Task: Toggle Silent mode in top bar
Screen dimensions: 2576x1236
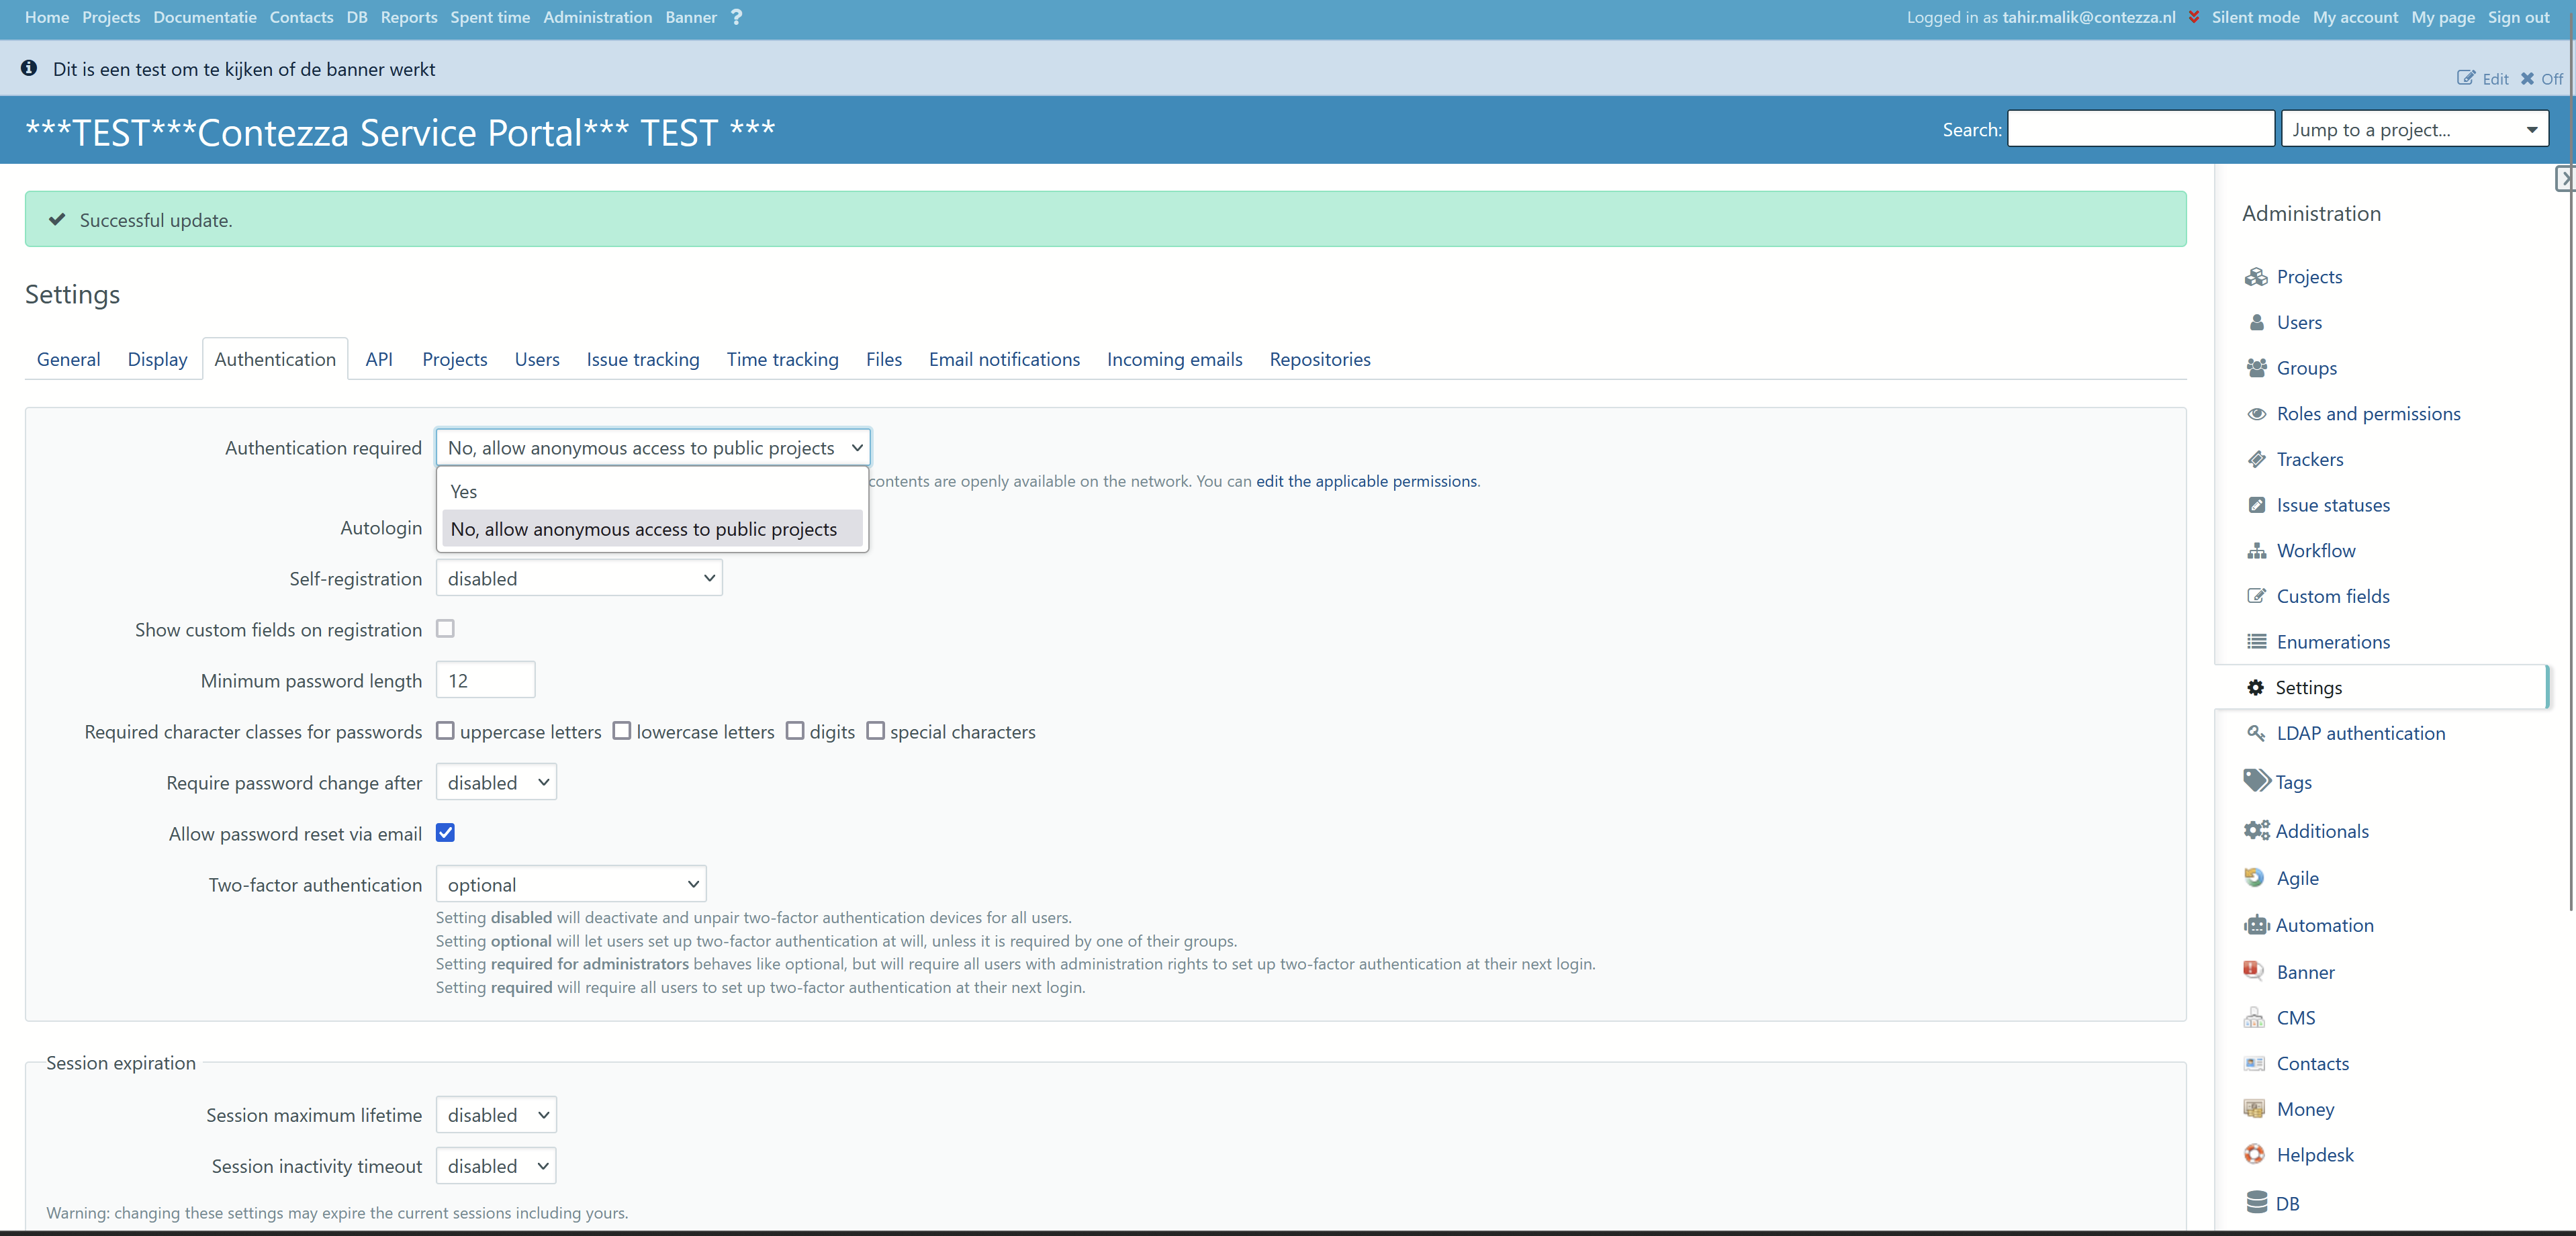Action: [x=2255, y=17]
